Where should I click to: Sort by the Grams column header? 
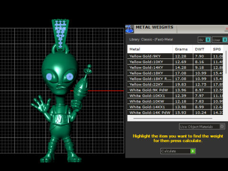click(183, 49)
